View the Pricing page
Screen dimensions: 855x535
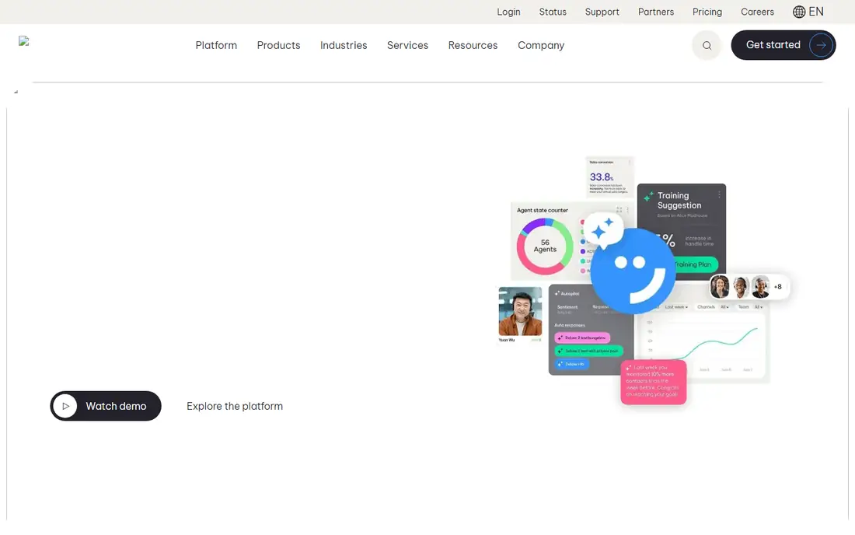(x=707, y=12)
